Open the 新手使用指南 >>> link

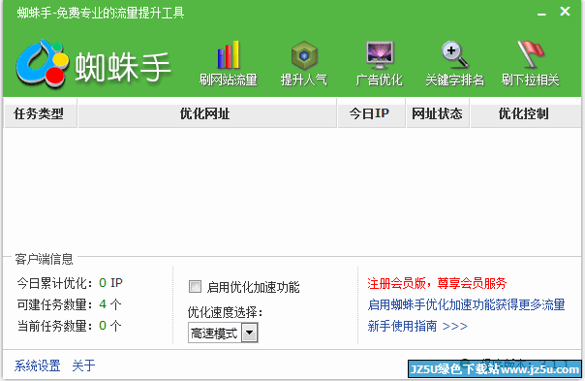[x=417, y=326]
